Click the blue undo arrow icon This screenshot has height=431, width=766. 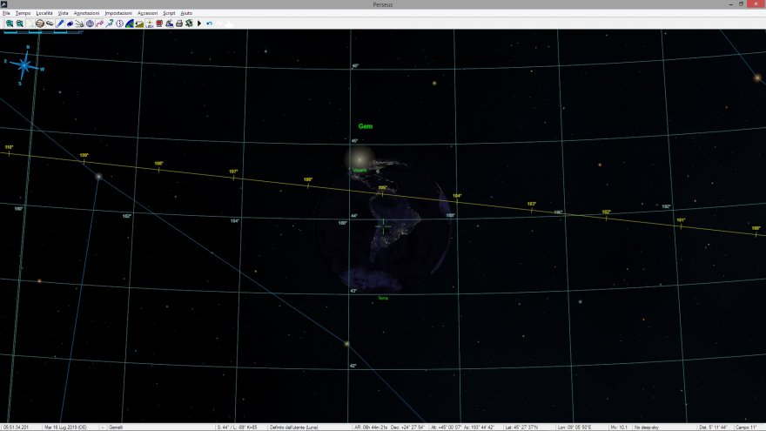pyautogui.click(x=209, y=24)
